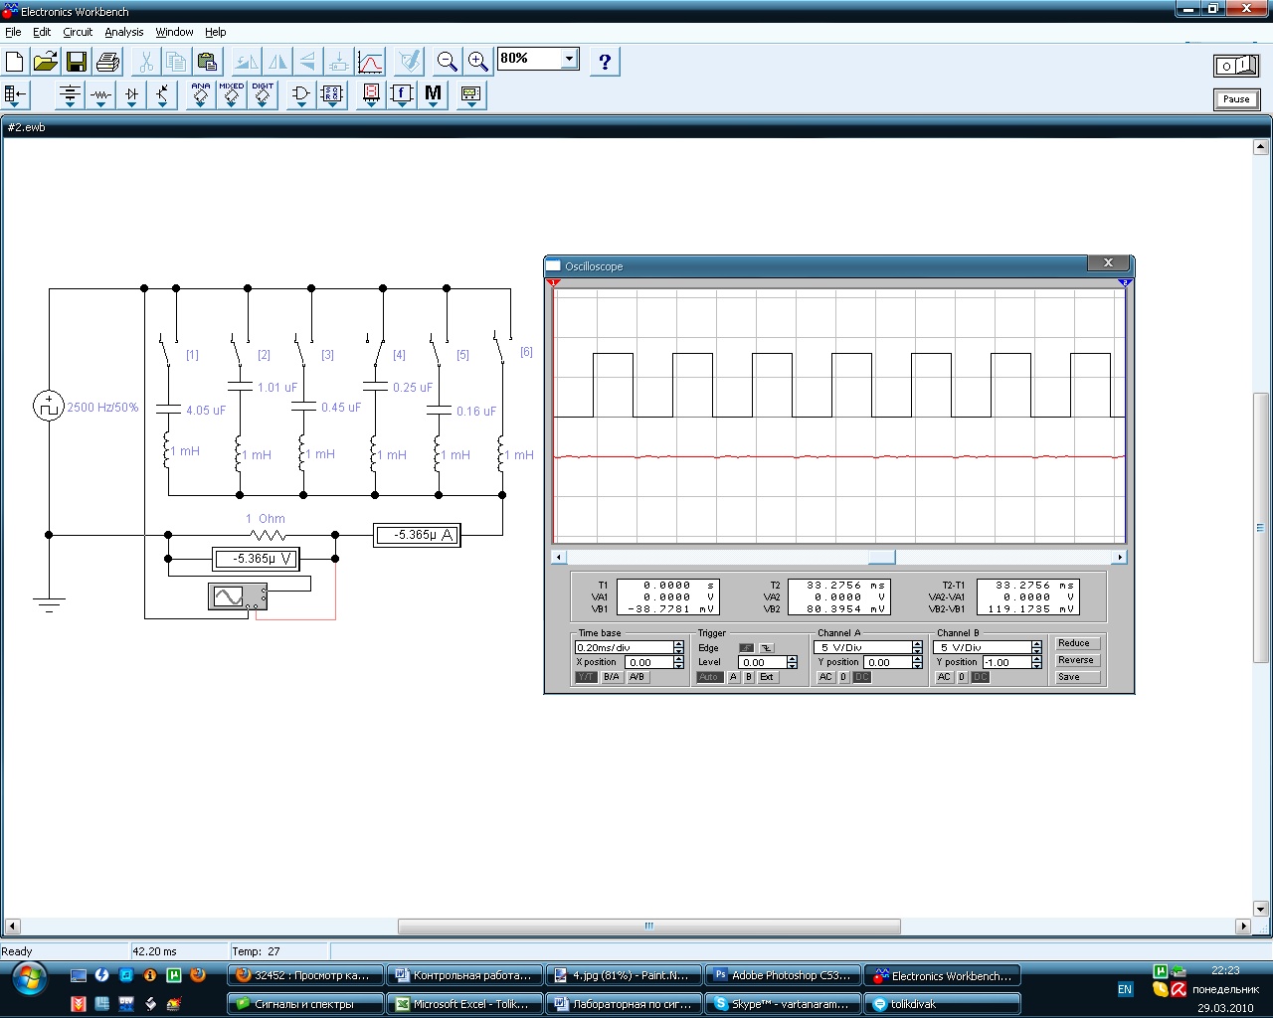Viewport: 1273px width, 1018px height.
Task: Display the analysis graphs window
Action: 370,62
